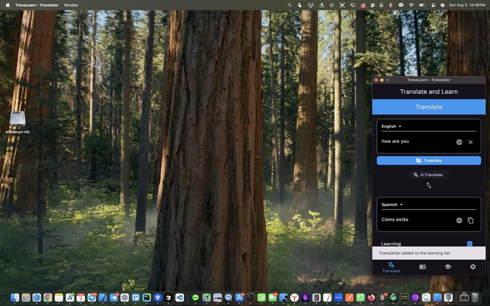Open the settings gear in TransLearn
The width and height of the screenshot is (490, 306).
pos(473,267)
